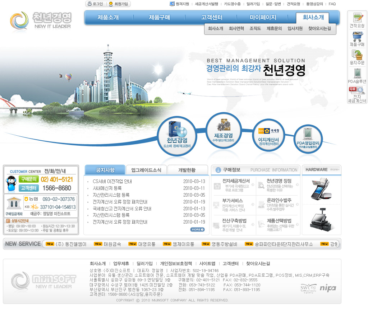The image size is (368, 323).
Task: Open the 회사연혁 submenu item
Action: point(236,29)
